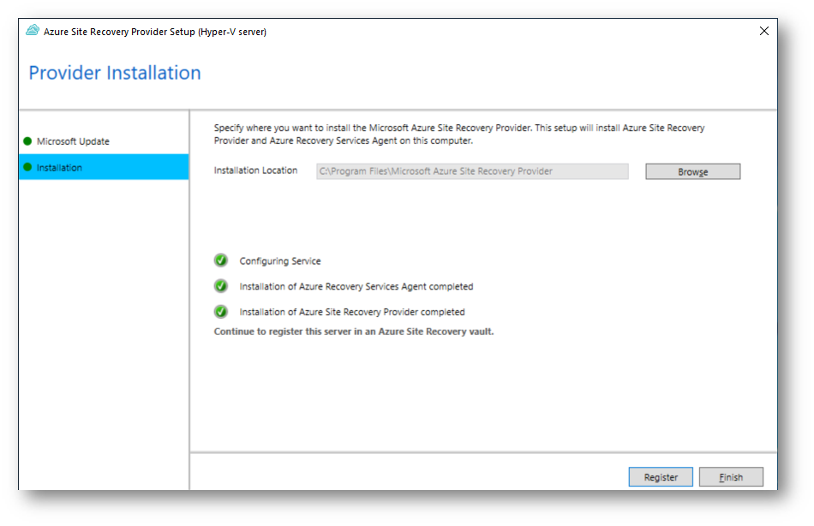
Task: Click the Browse button
Action: coord(692,171)
